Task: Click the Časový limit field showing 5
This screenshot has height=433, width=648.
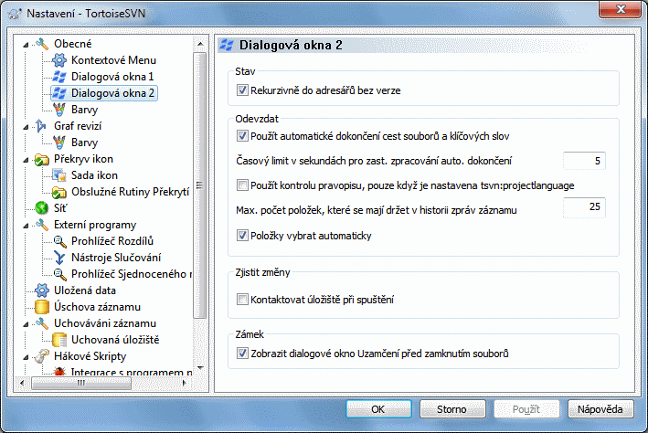Action: tap(584, 161)
